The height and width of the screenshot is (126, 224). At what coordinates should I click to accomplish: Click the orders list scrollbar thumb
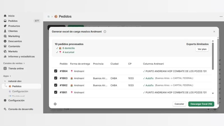(x=213, y=56)
